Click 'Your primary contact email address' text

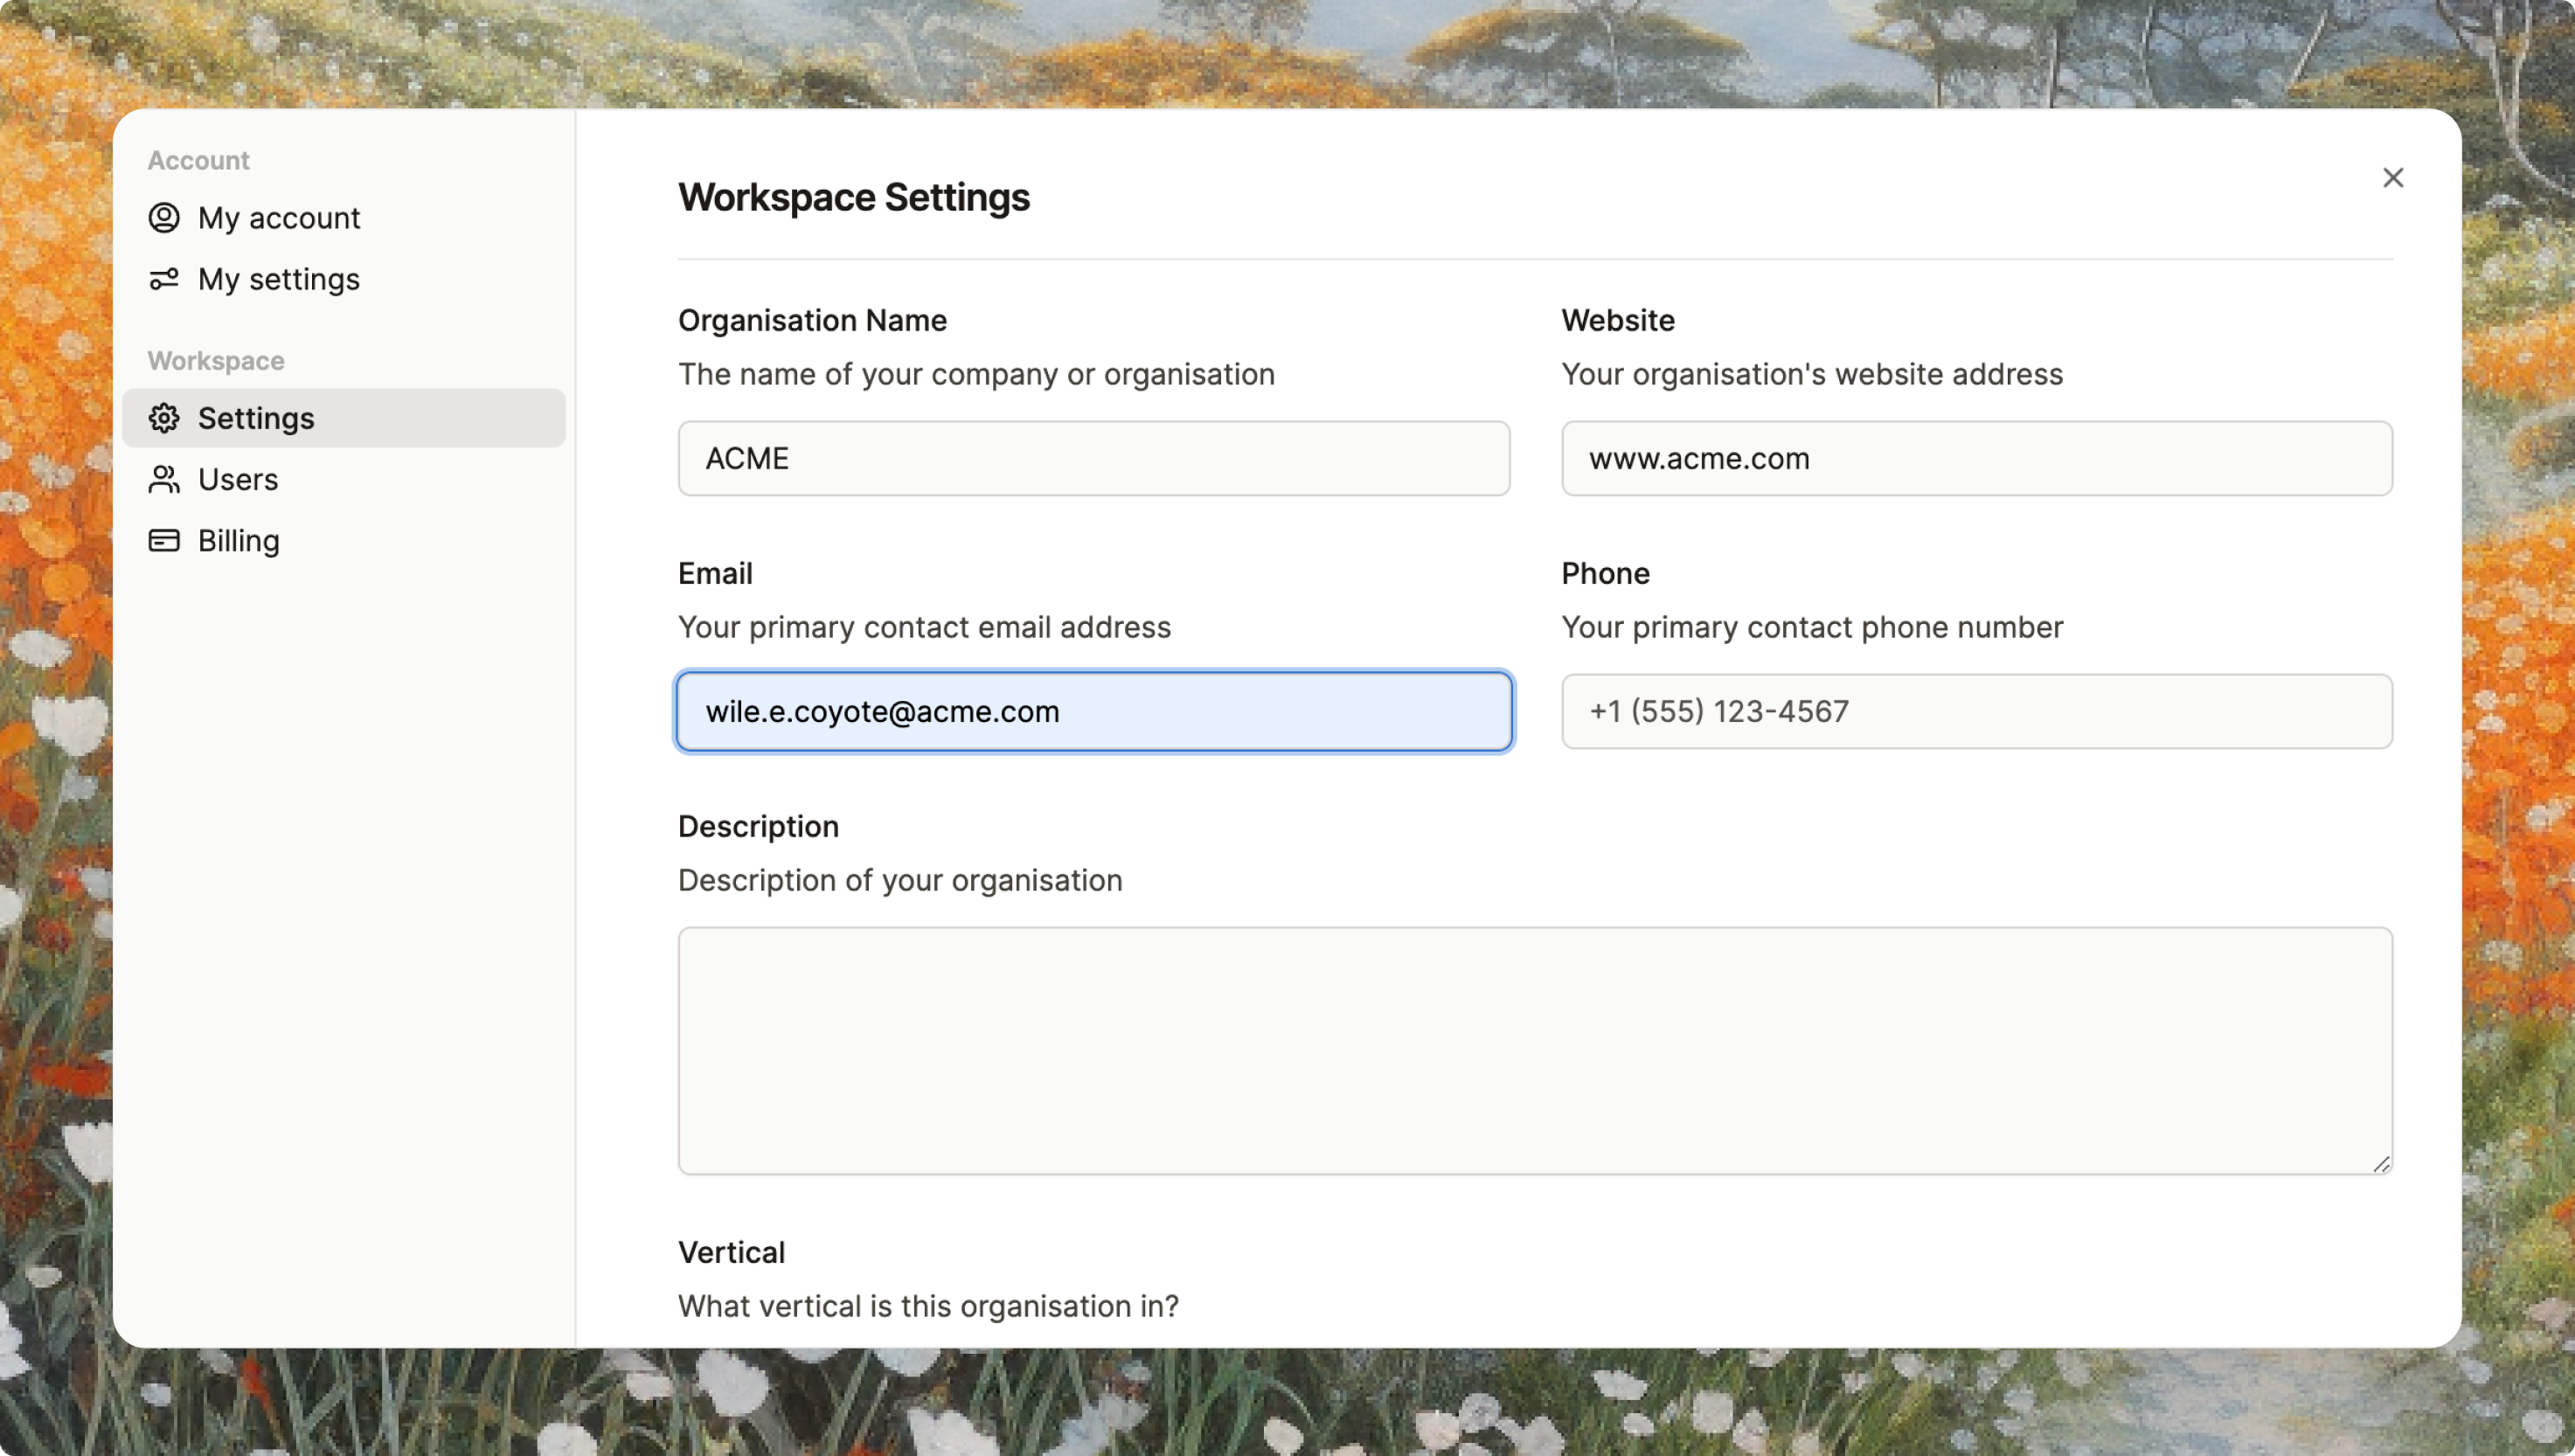(924, 627)
